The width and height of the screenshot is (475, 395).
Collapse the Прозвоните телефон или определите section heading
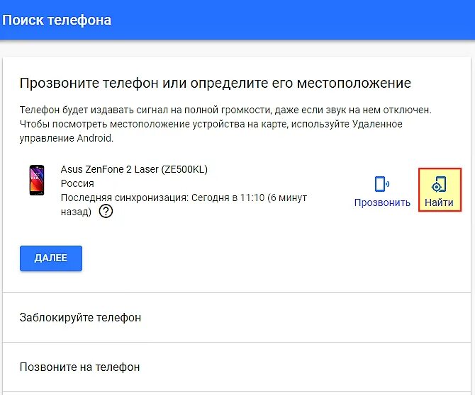(x=215, y=84)
